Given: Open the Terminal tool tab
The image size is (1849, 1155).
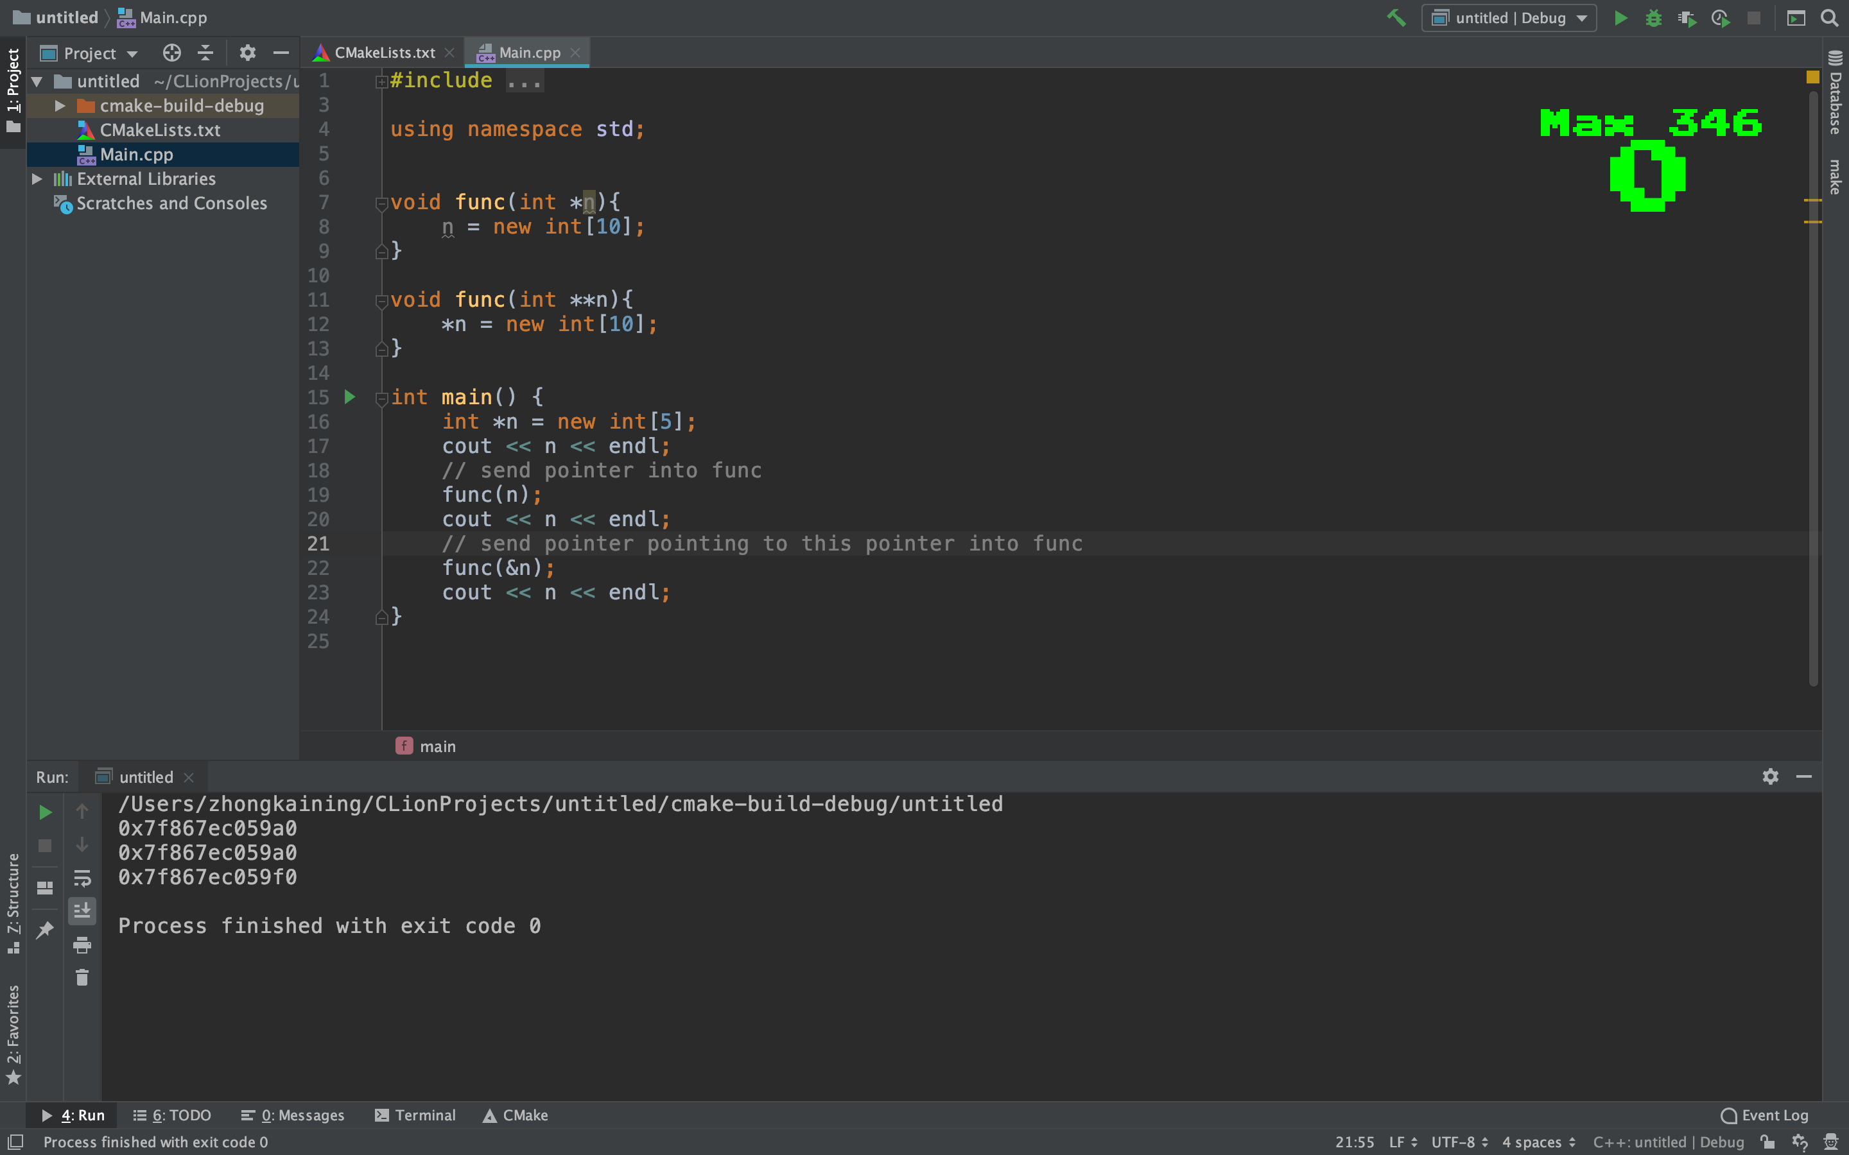Looking at the screenshot, I should 415,1115.
